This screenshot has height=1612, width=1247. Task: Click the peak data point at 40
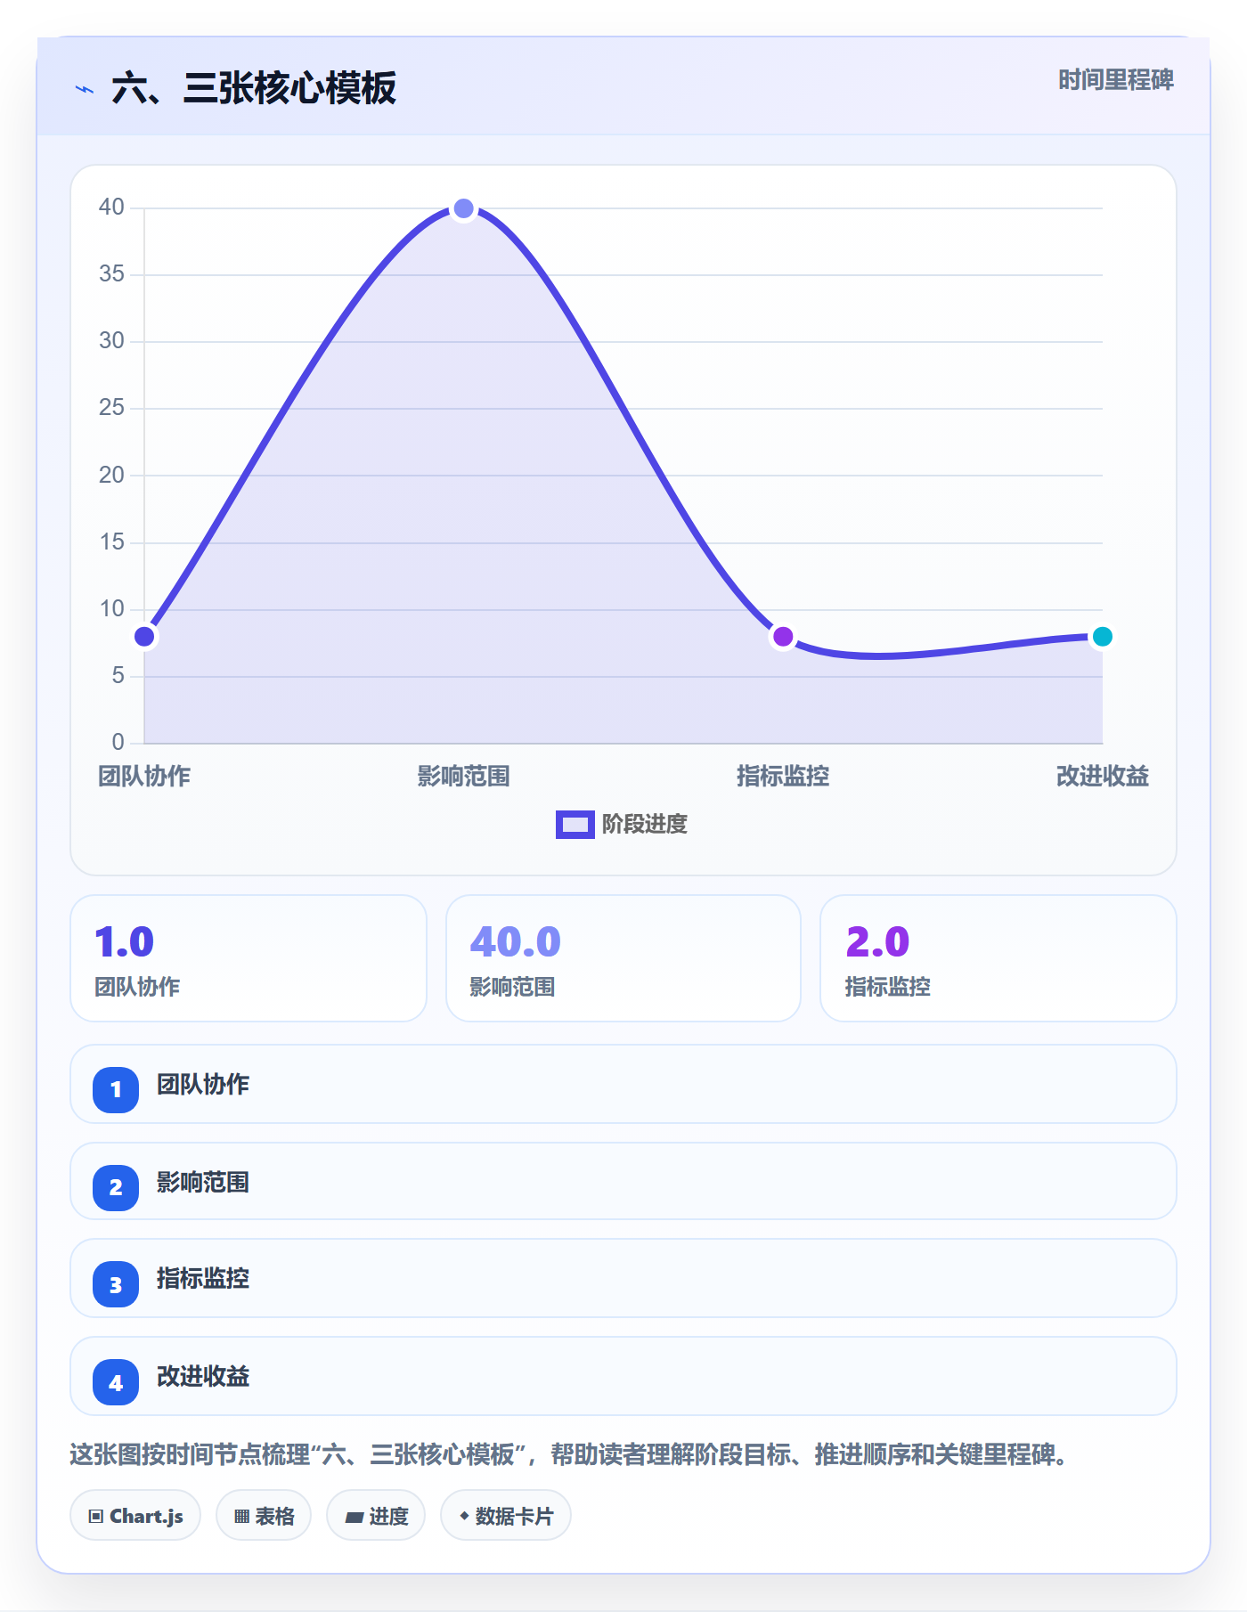463,208
